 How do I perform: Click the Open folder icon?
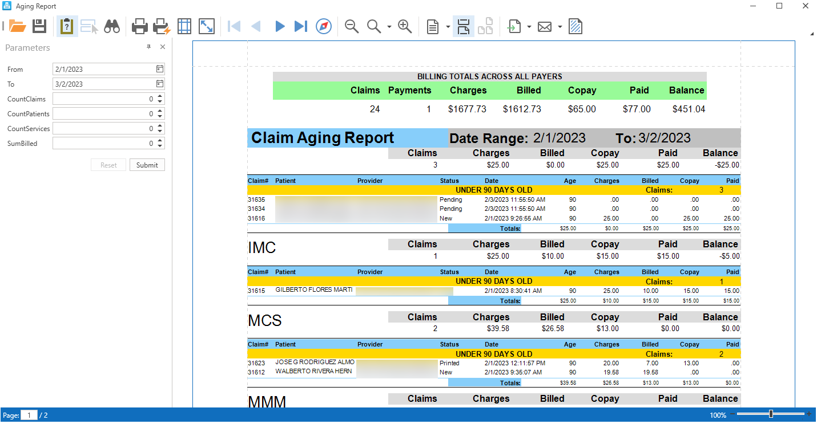pos(18,26)
